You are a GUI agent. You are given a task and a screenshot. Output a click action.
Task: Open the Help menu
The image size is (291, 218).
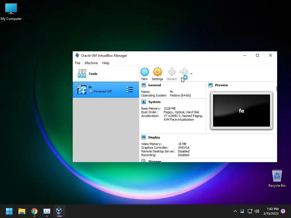click(x=106, y=63)
